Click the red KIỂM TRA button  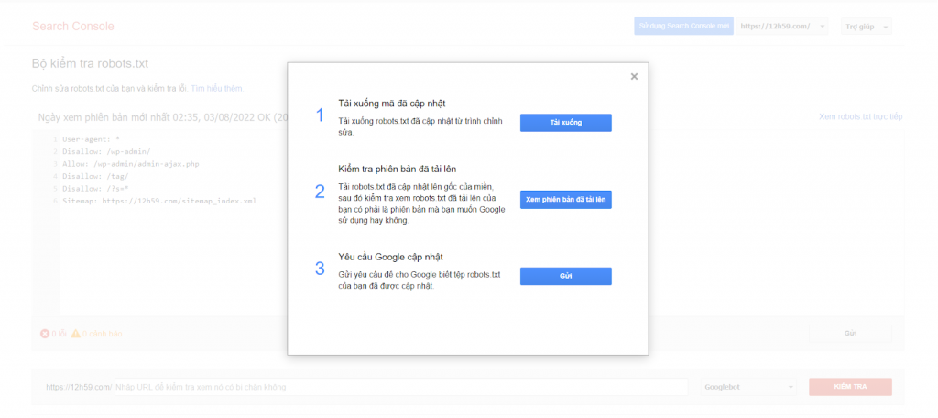coord(850,387)
